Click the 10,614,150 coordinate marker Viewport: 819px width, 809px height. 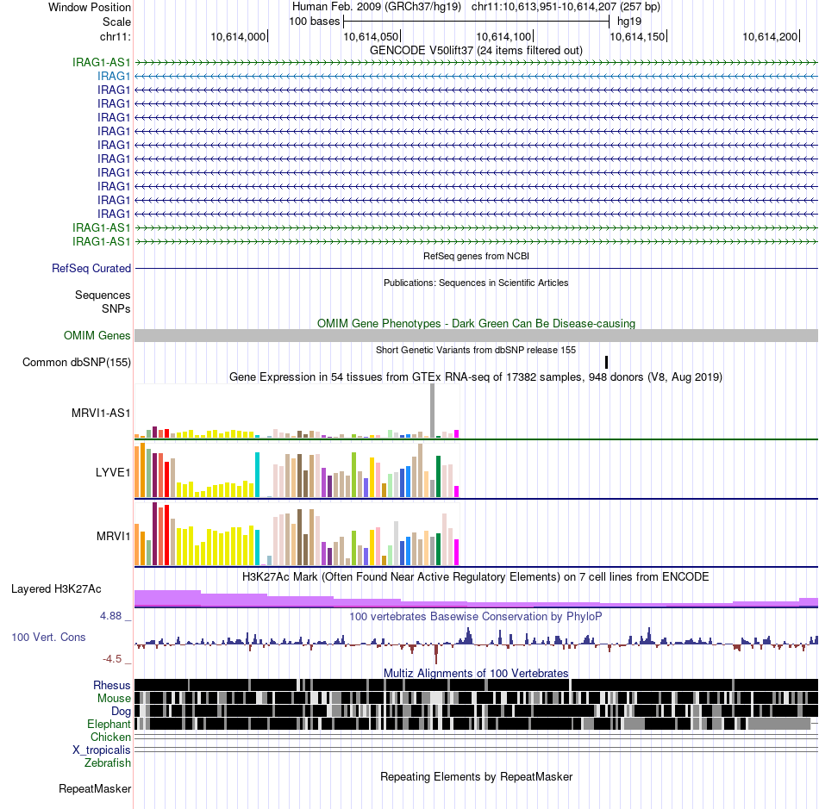(637, 36)
